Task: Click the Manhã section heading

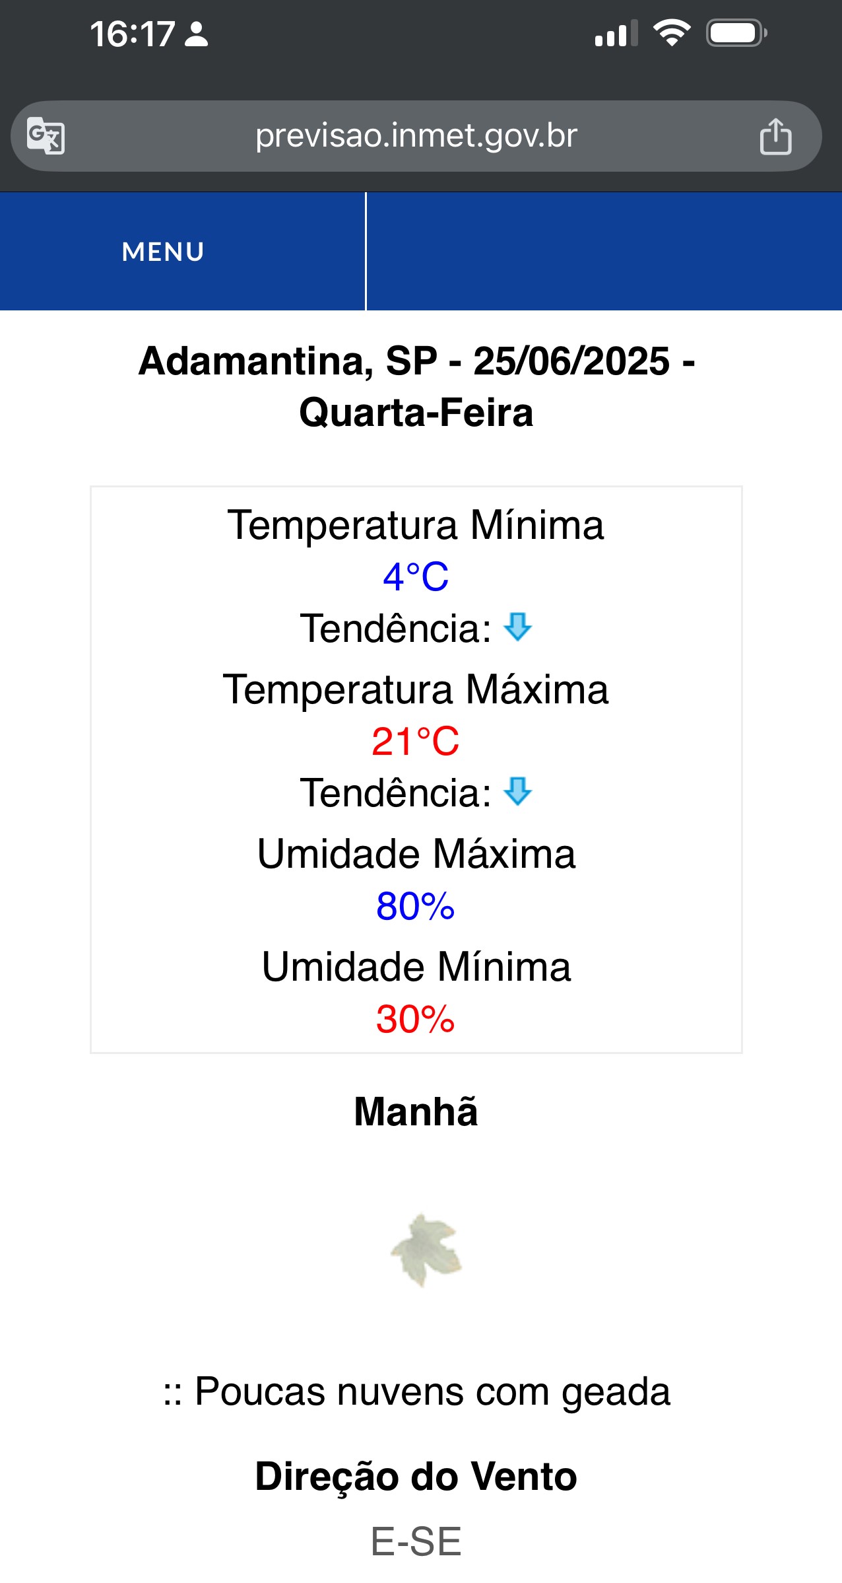Action: tap(416, 1111)
